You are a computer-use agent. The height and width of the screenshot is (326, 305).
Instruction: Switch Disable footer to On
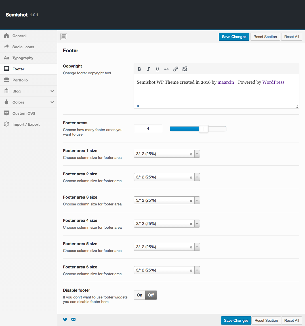point(139,295)
